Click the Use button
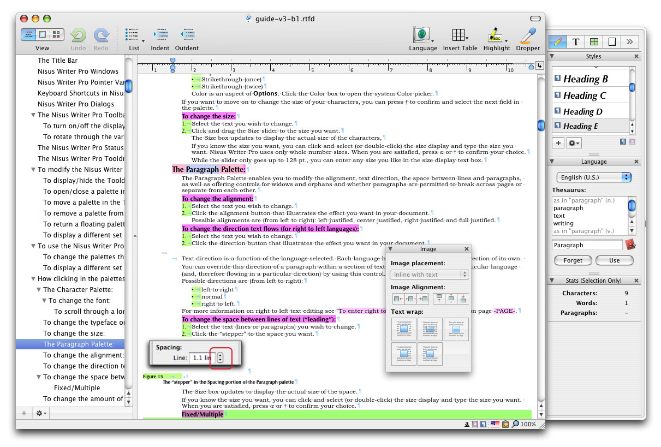 click(x=615, y=260)
